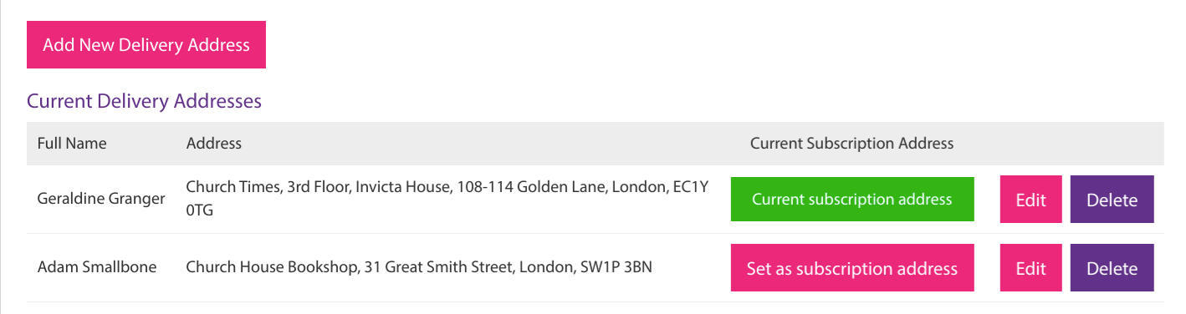Edit Adam Smallbone's delivery address
Image resolution: width=1186 pixels, height=314 pixels.
[x=1031, y=268]
